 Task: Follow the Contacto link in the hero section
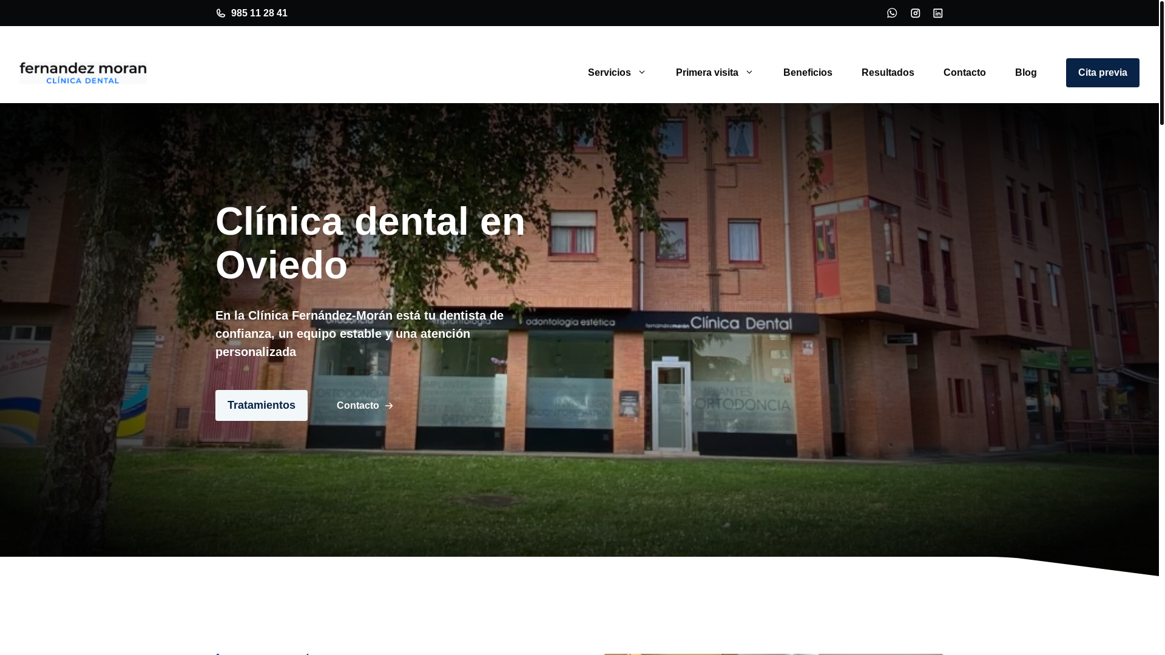pos(358,406)
